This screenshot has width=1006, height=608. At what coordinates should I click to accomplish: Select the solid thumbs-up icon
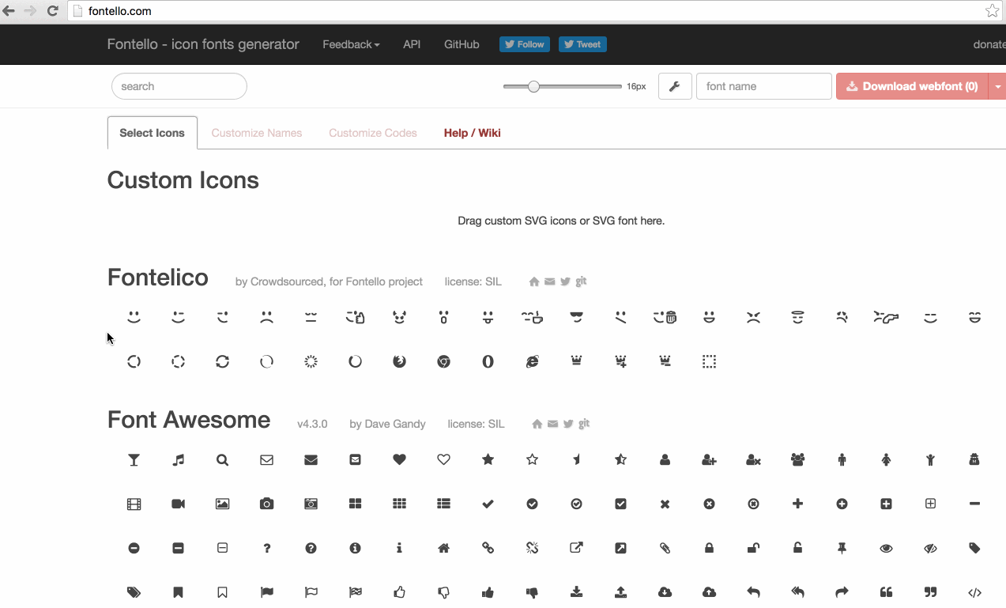[x=488, y=592]
